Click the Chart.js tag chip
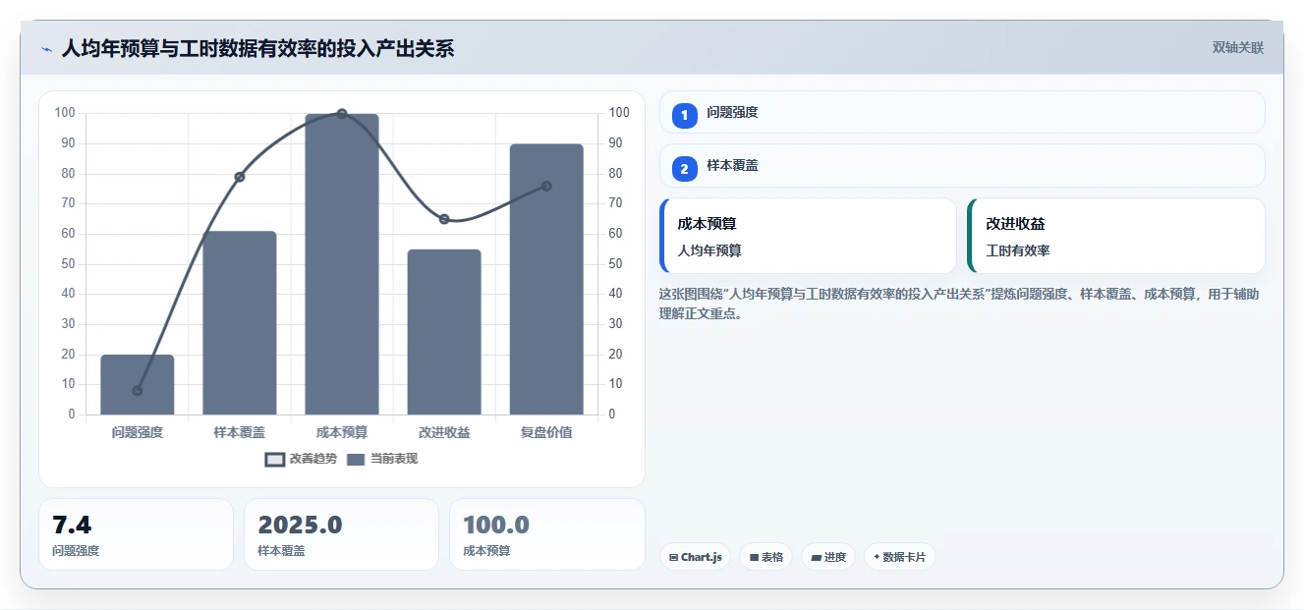This screenshot has height=610, width=1304. click(695, 557)
